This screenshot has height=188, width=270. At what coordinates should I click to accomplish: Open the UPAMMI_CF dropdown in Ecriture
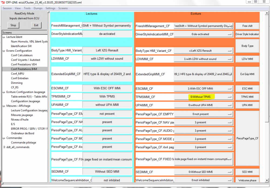click(204, 105)
